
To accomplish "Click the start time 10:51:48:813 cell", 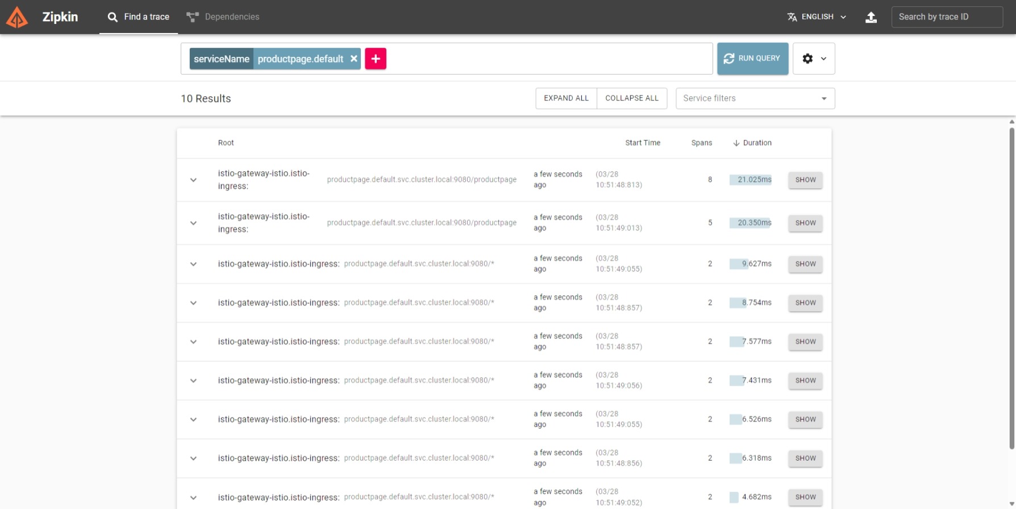I will (x=619, y=180).
